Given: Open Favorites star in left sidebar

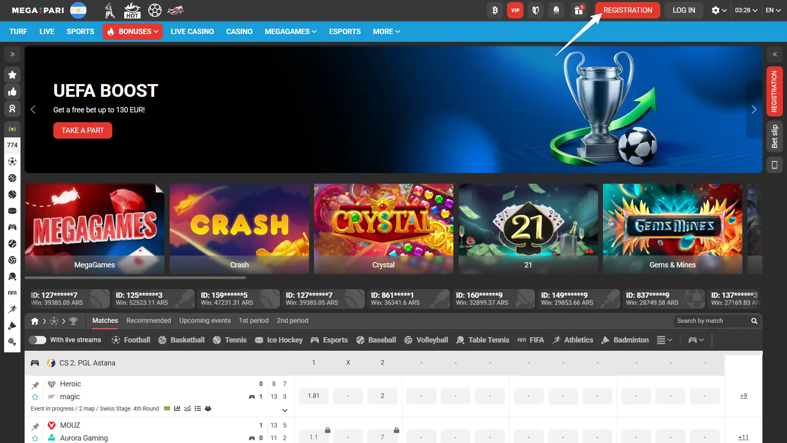Looking at the screenshot, I should click(12, 75).
